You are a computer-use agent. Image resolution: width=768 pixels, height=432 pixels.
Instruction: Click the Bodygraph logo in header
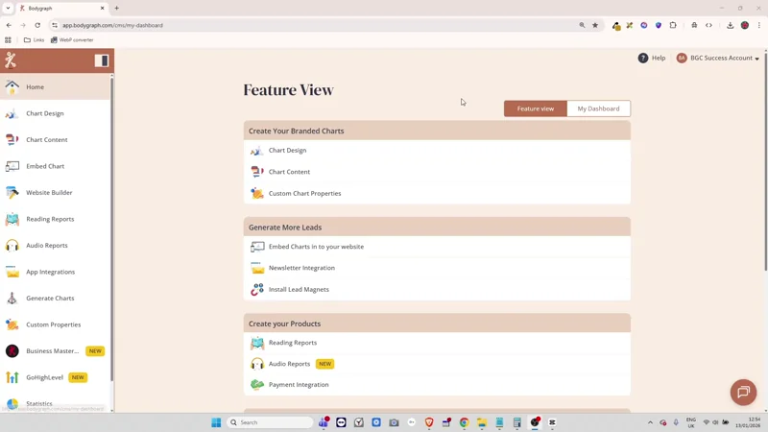(11, 60)
